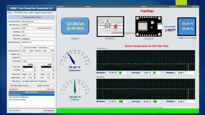Click the TODAY clock panel
The image size is (205, 115).
coord(75,26)
